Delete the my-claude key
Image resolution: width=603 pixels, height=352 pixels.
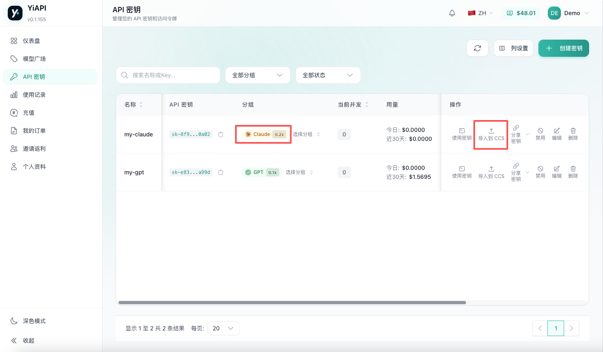click(573, 134)
